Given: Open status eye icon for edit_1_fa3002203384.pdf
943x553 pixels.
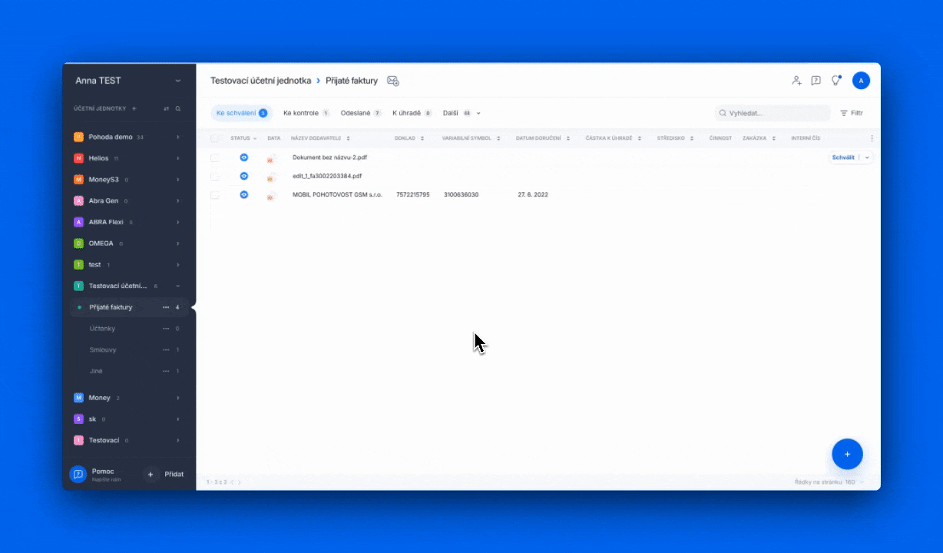Looking at the screenshot, I should click(x=243, y=176).
